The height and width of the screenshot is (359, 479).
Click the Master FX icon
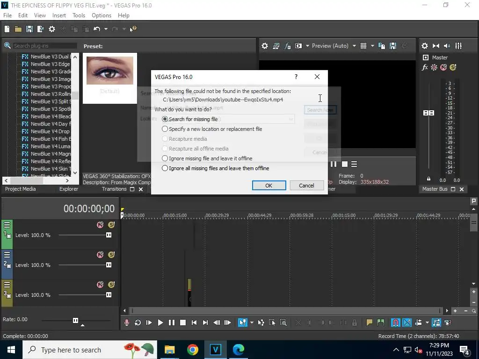pos(425,67)
